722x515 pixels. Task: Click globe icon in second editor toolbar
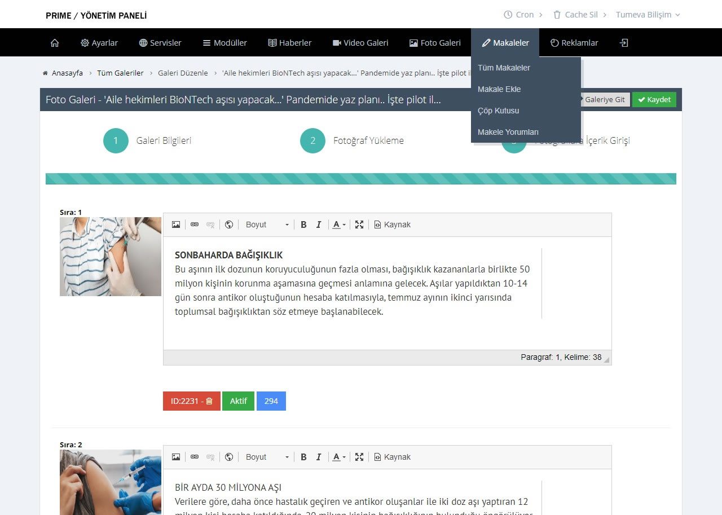pyautogui.click(x=229, y=457)
